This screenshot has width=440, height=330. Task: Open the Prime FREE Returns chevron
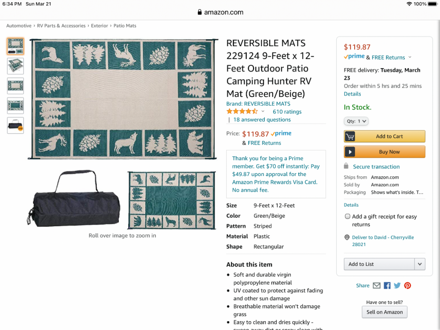410,57
